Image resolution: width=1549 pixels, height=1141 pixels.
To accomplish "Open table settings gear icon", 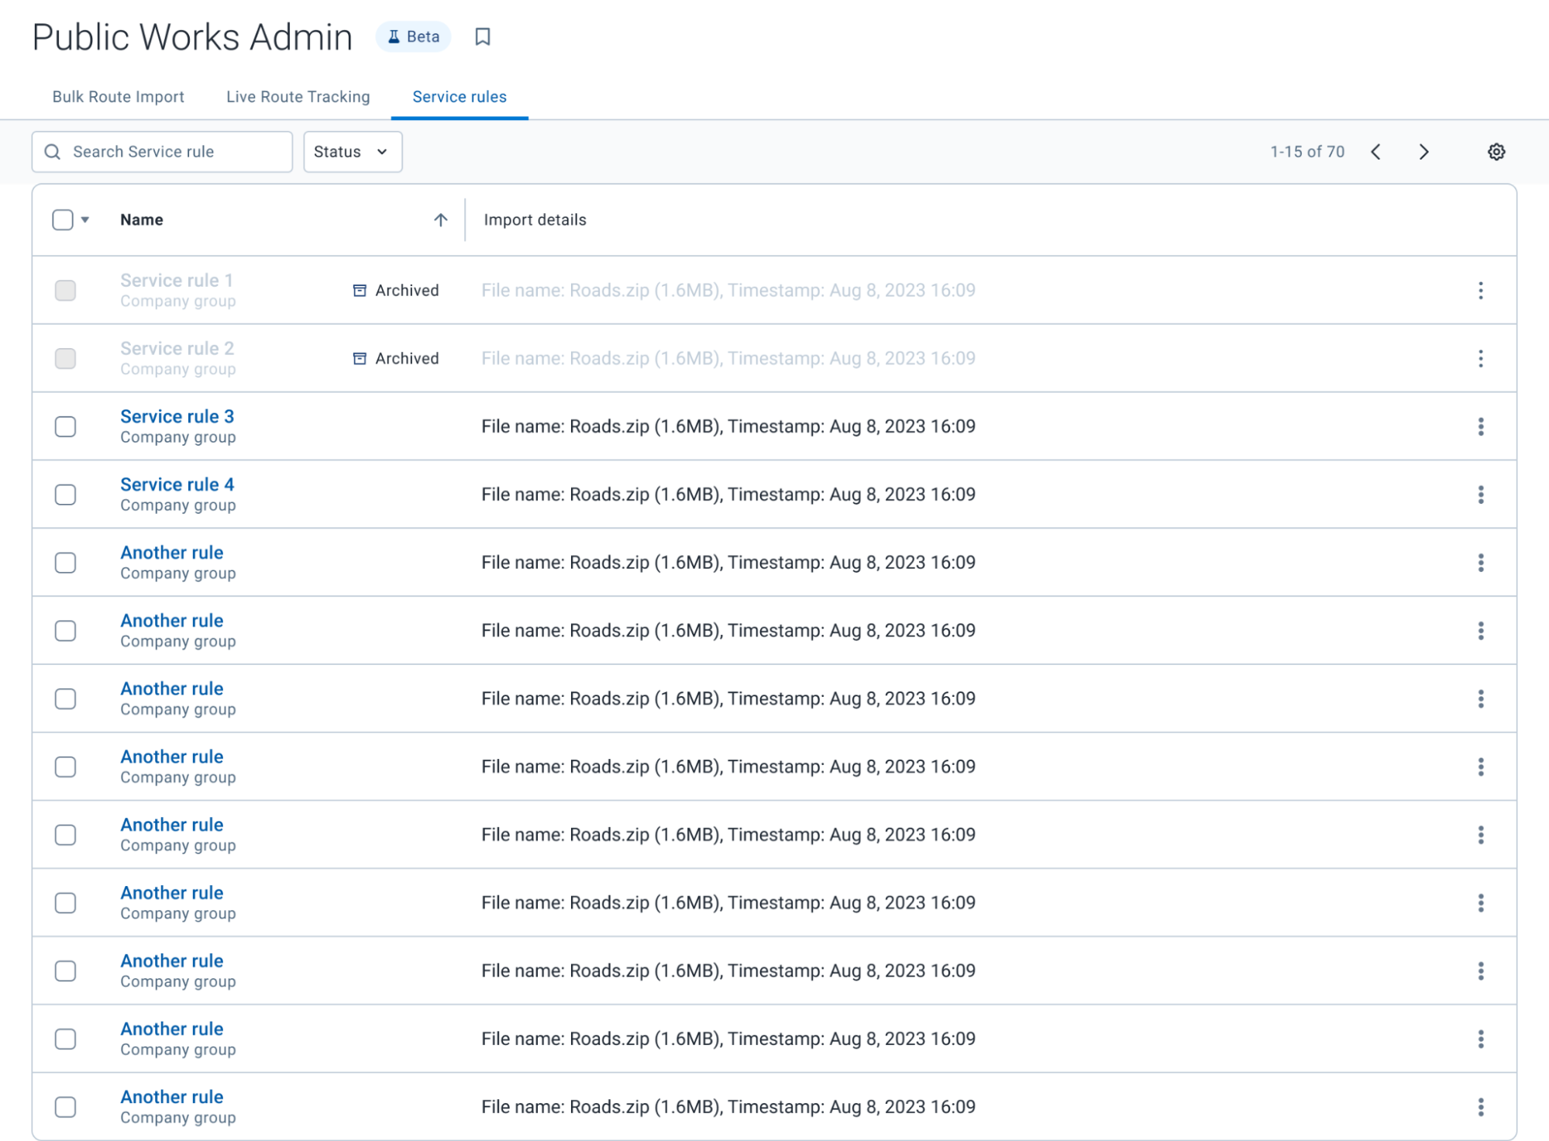I will (x=1496, y=152).
